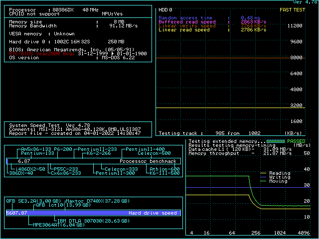
Task: Click the orange linear verify graph line
Action: [x=223, y=58]
